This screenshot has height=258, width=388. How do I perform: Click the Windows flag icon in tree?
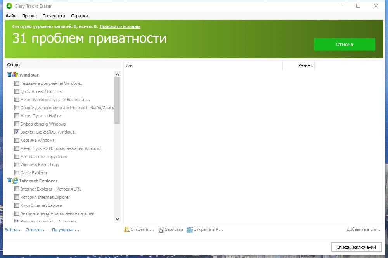[x=16, y=75]
